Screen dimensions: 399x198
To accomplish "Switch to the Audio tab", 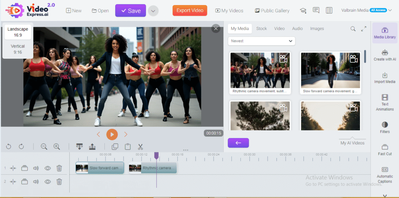I will point(297,29).
